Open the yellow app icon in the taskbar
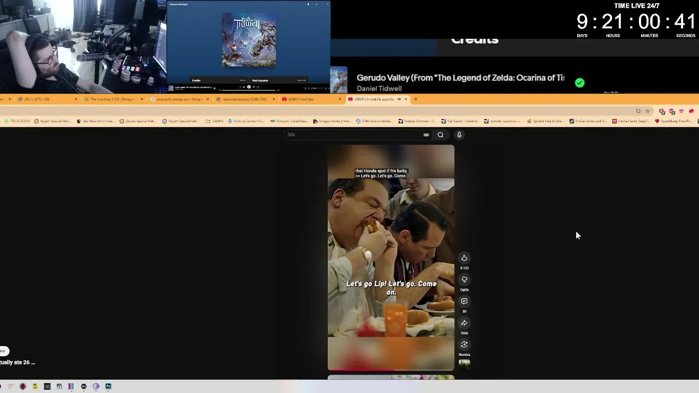 [x=34, y=386]
